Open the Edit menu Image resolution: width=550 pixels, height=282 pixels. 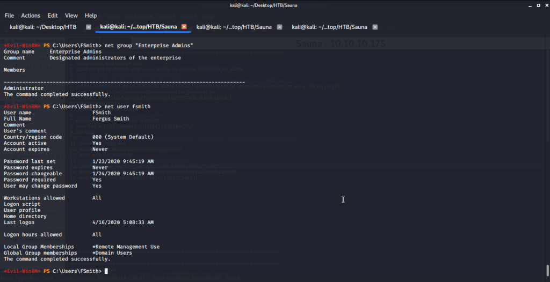53,16
